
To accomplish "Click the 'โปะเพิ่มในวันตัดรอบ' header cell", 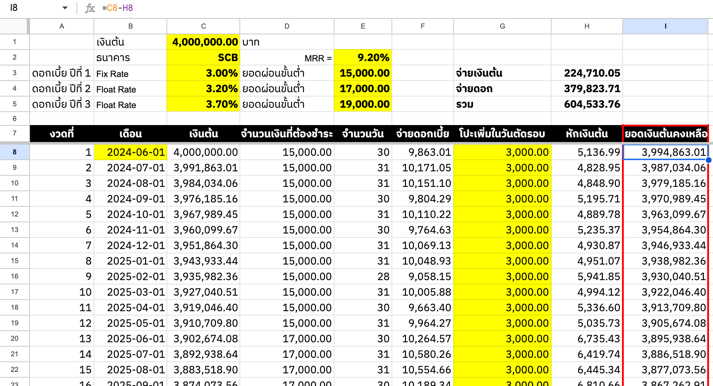I will click(x=502, y=134).
